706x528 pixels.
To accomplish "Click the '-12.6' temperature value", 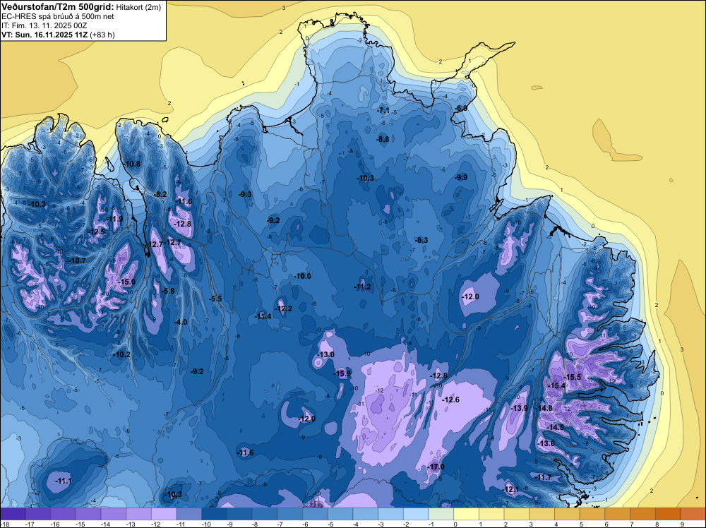I will click(x=450, y=400).
